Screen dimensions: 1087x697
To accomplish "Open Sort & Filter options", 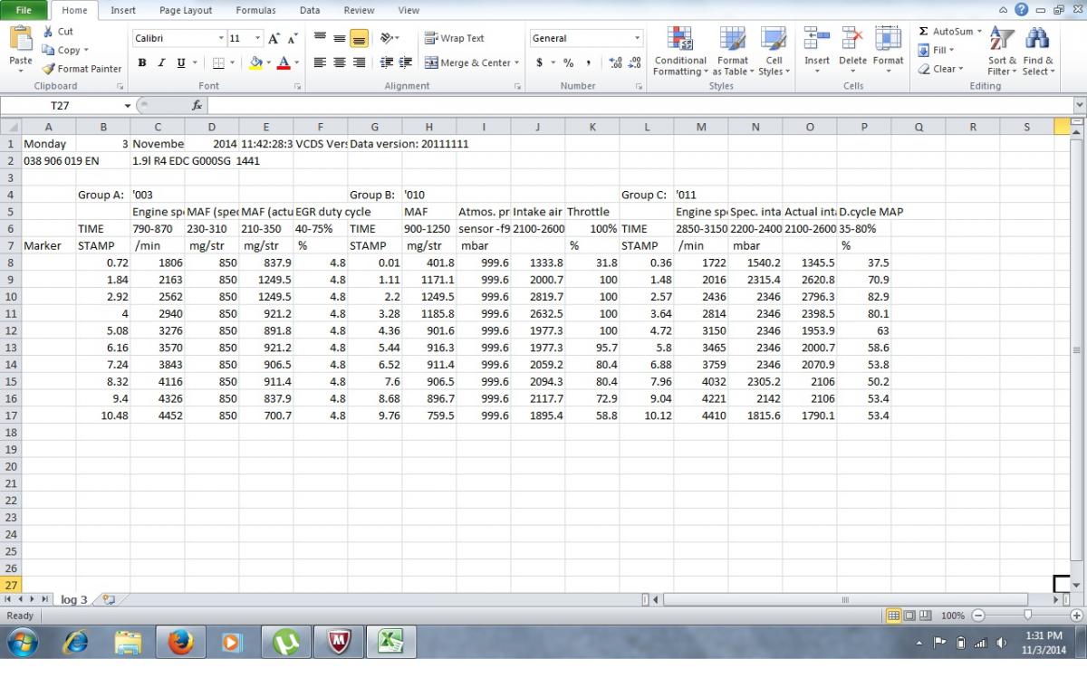I will click(x=1002, y=52).
